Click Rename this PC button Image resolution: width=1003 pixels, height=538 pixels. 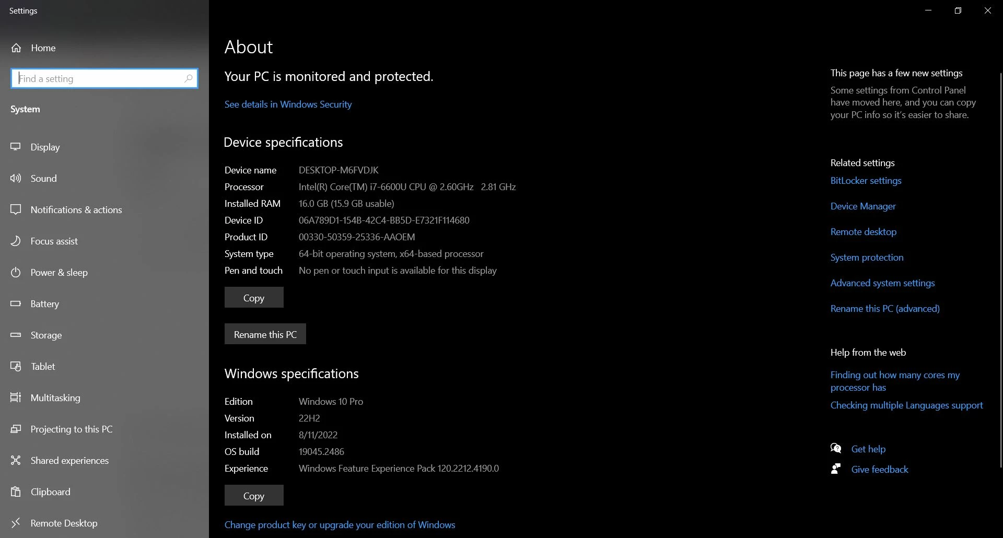pos(265,334)
